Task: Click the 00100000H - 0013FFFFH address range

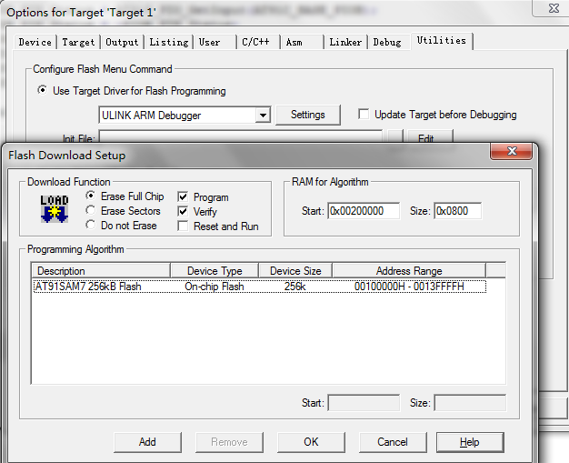Action: [409, 287]
